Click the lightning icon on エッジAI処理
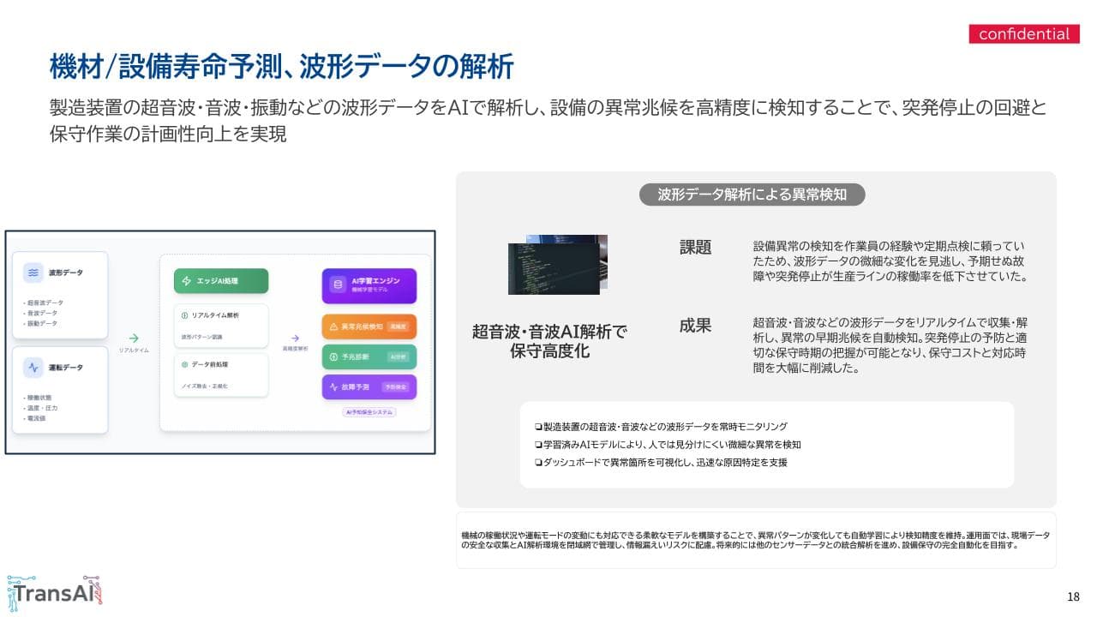The width and height of the screenshot is (1097, 617). coord(186,281)
